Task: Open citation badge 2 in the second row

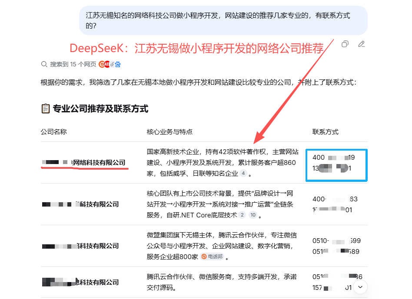Action: (x=242, y=215)
